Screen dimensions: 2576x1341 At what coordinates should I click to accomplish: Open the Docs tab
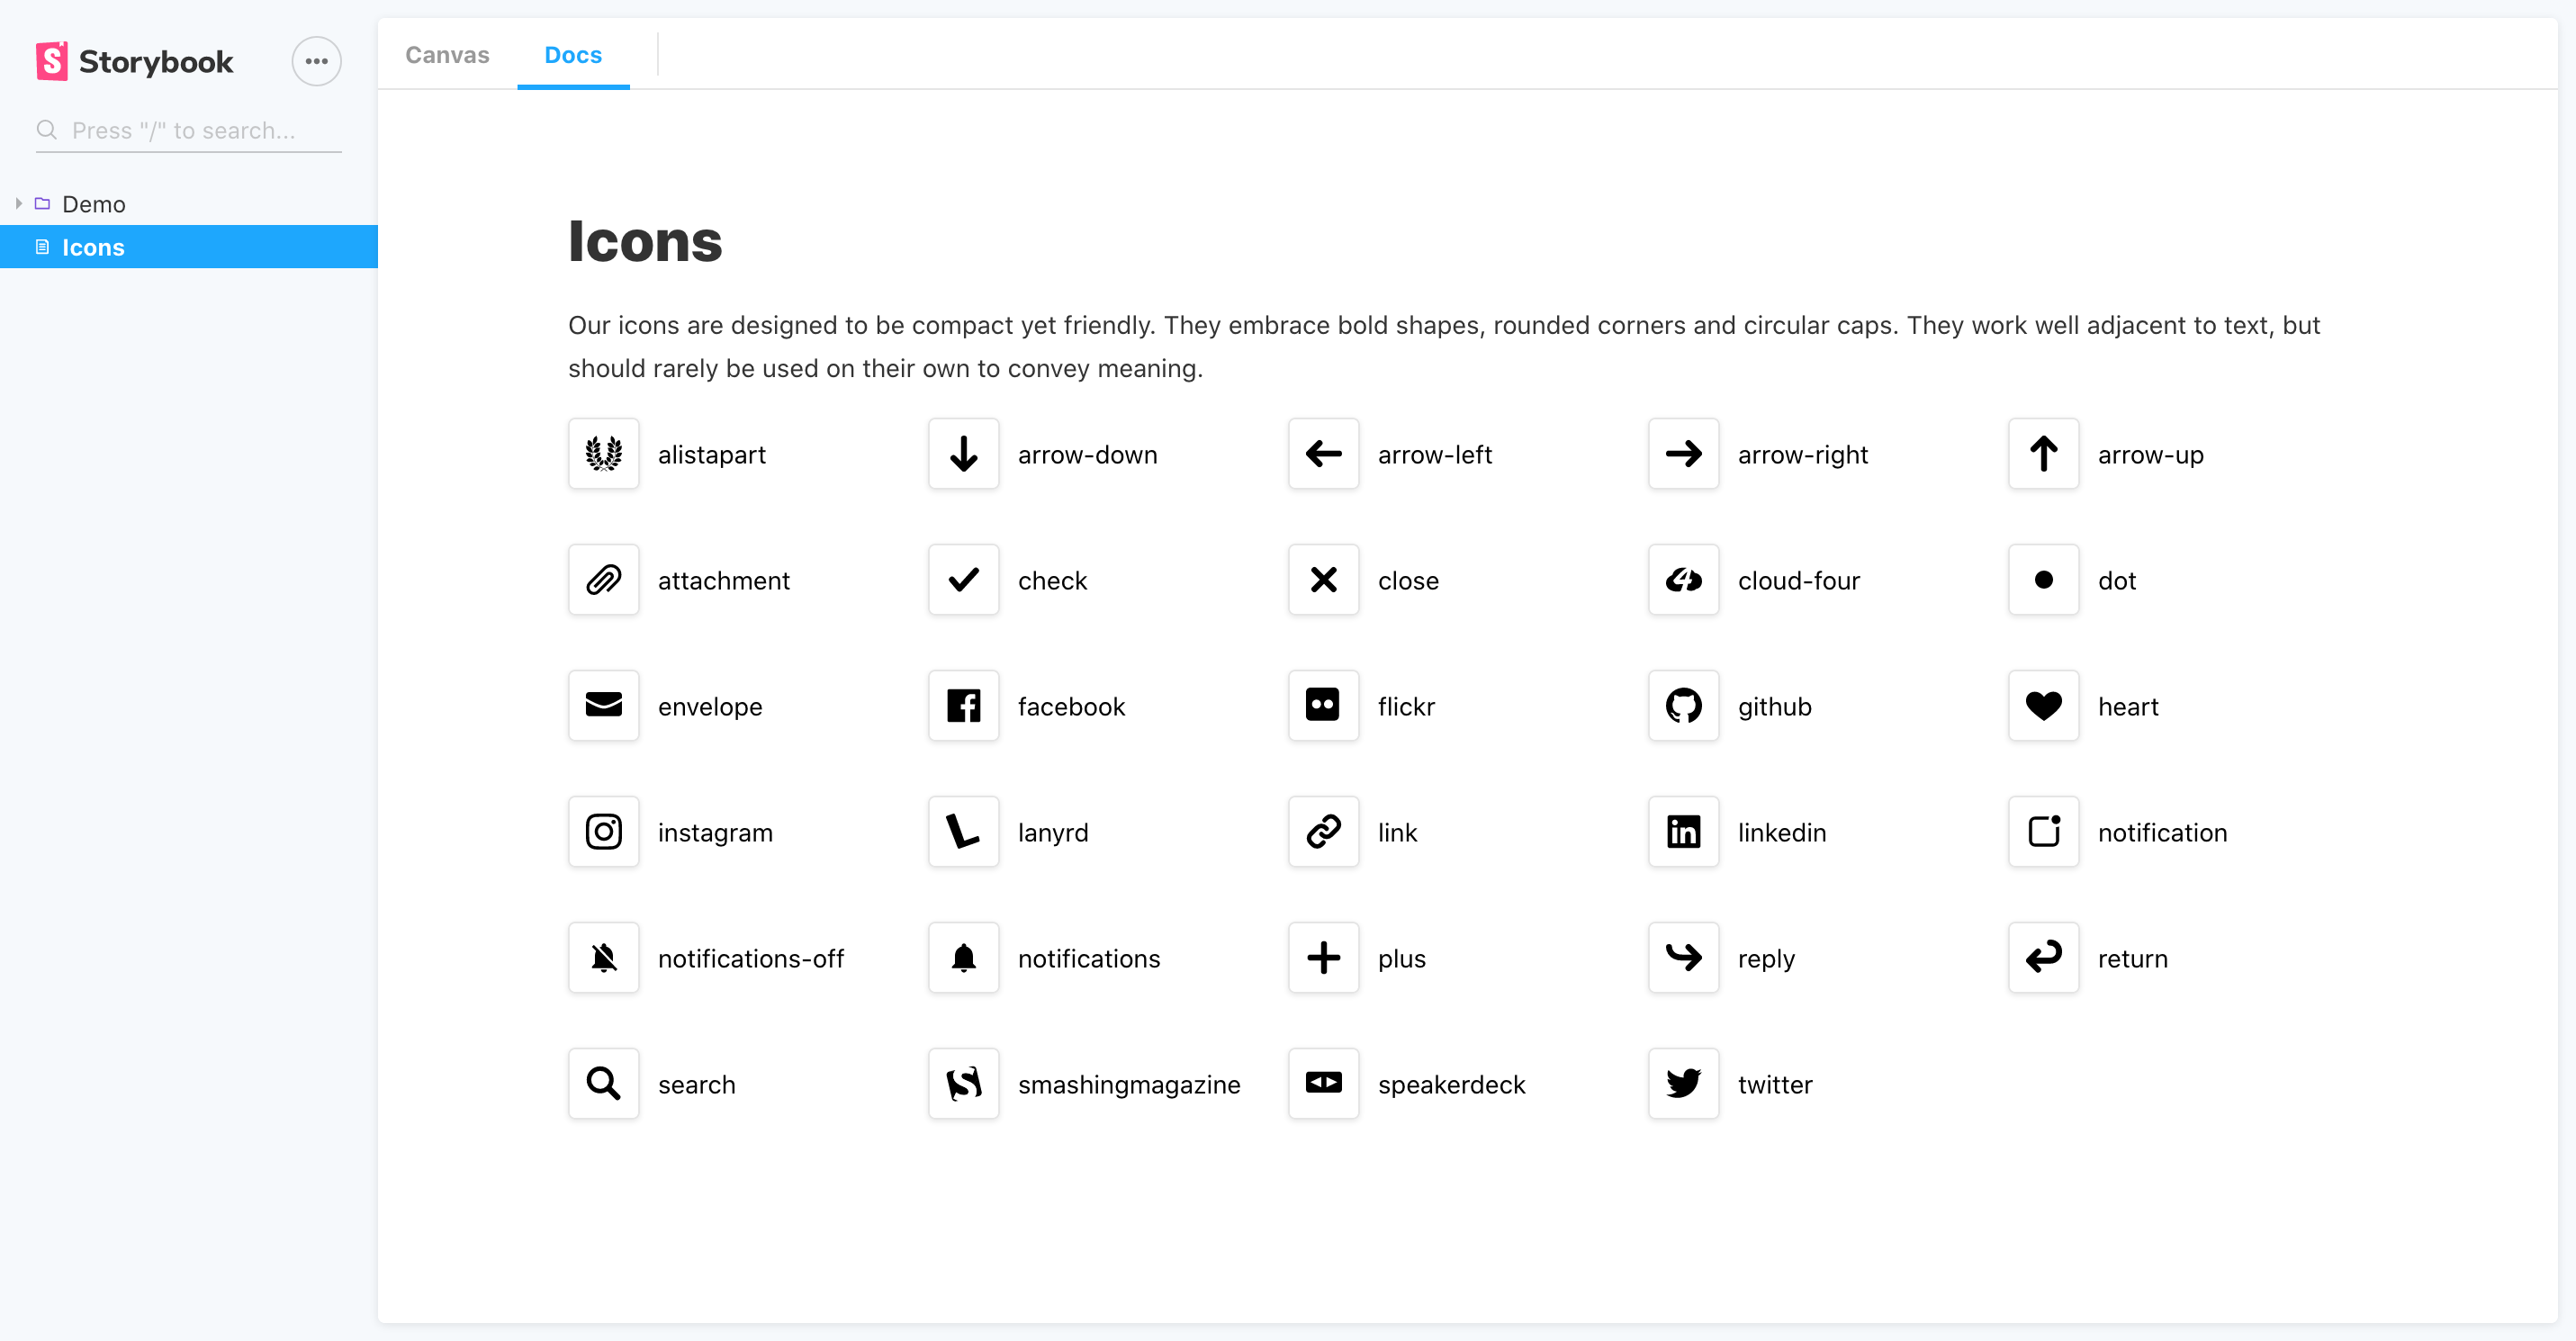tap(573, 55)
